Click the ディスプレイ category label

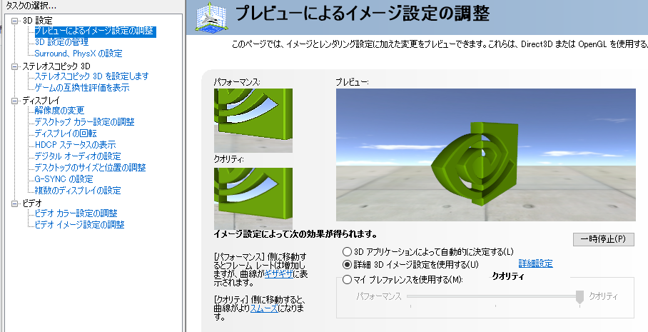tap(41, 101)
